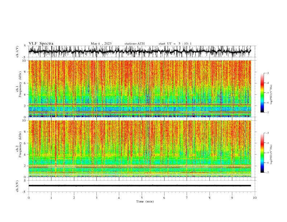Image resolution: width=287 pixels, height=222 pixels.
Task: Click the ch.1 'log(PSD)(V²/Hz)' colorbar label
Action: click(x=271, y=95)
